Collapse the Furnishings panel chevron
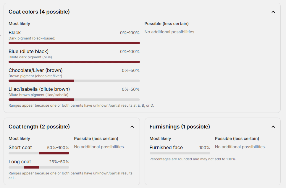The image size is (286, 188). pos(273,127)
